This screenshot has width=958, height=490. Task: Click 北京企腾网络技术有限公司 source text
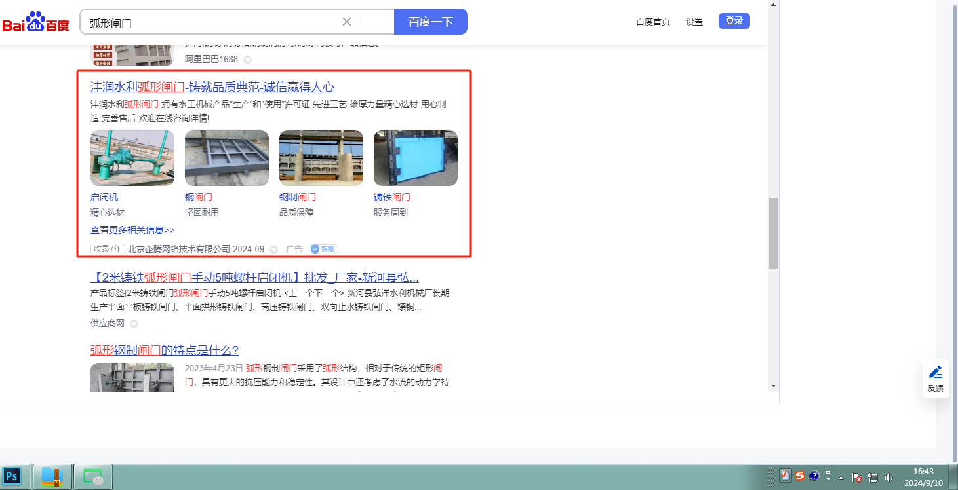pyautogui.click(x=179, y=249)
